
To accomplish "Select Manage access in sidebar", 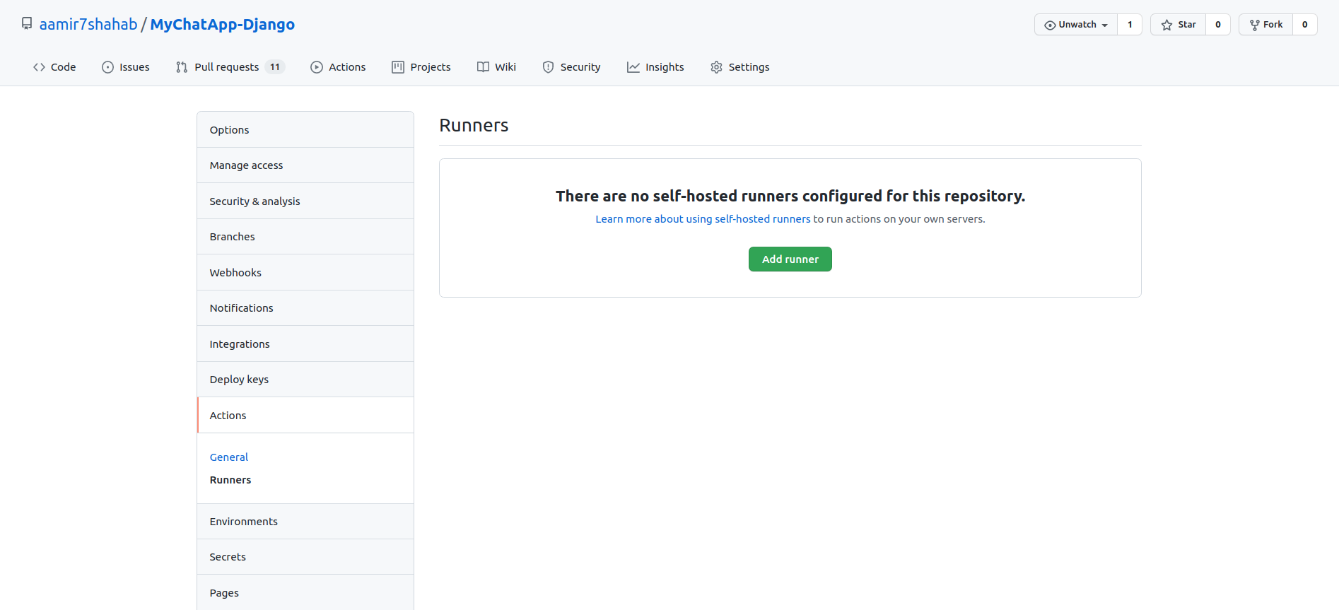I will [305, 165].
